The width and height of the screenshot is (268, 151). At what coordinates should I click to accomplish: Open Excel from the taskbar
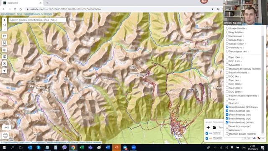[x=82, y=147]
